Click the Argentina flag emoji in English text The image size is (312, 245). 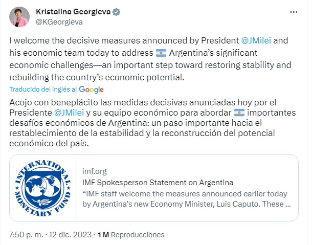[161, 53]
